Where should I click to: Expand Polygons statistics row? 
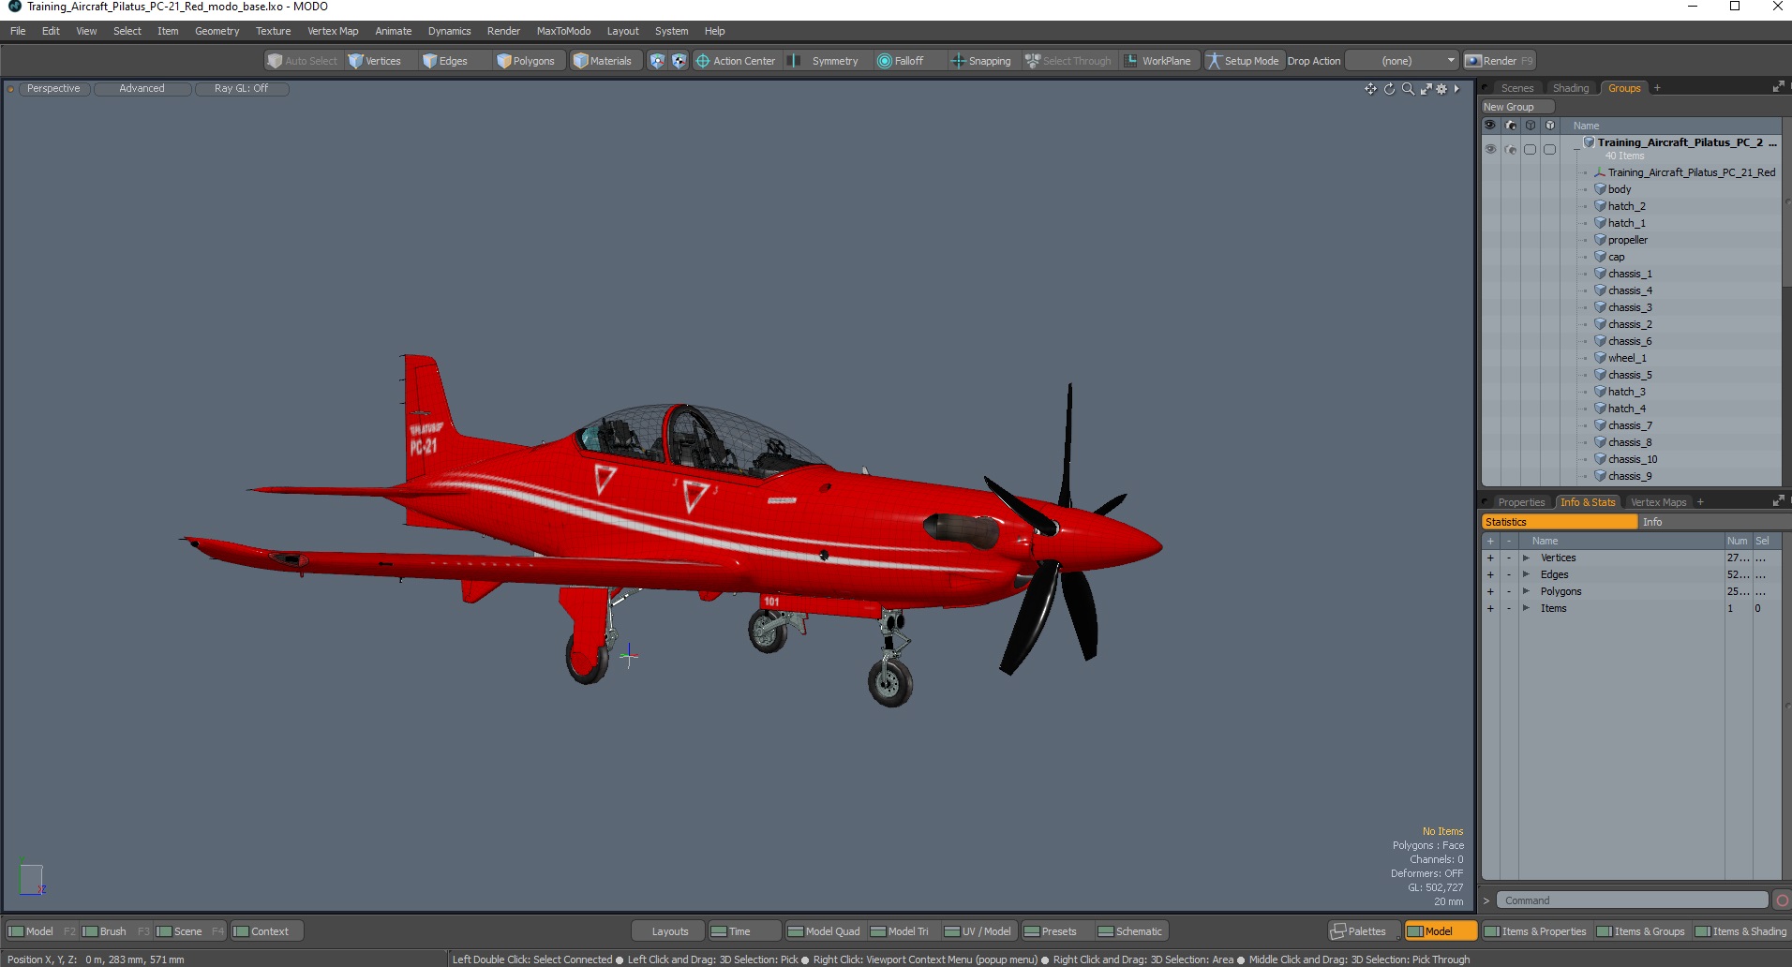(1526, 592)
